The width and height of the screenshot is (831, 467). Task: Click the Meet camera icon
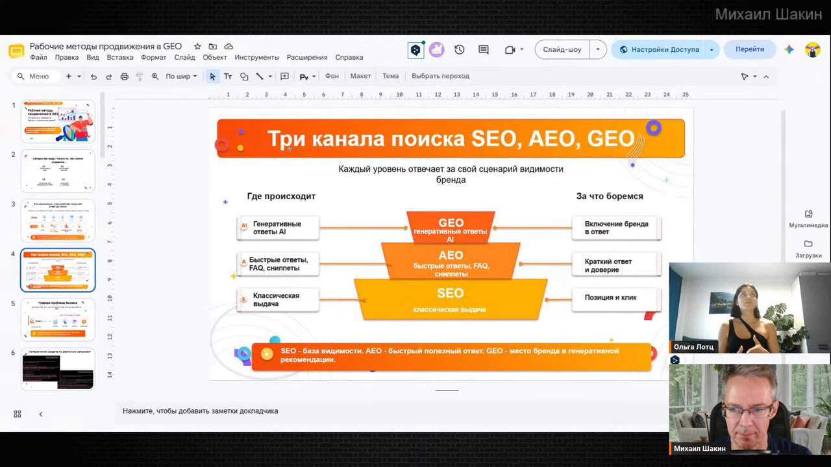click(510, 50)
